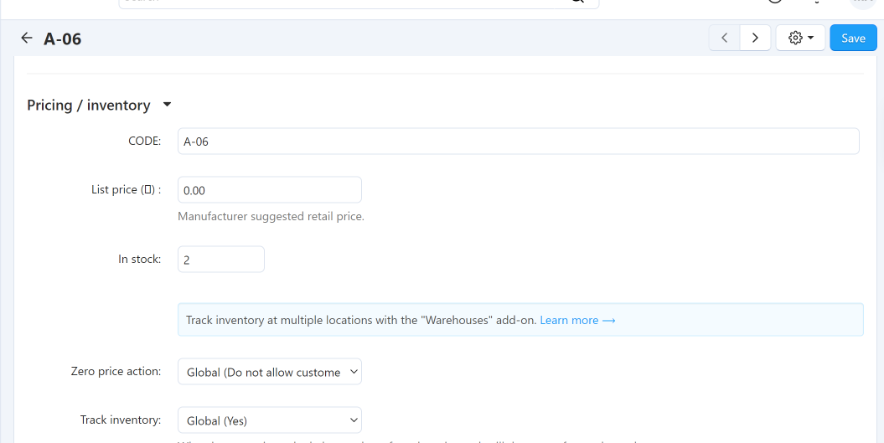
Task: Open the gear settings dropdown
Action: (800, 38)
